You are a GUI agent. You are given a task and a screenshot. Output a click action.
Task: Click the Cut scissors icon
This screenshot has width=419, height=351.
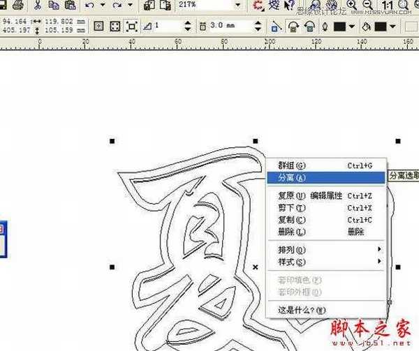pos(38,5)
